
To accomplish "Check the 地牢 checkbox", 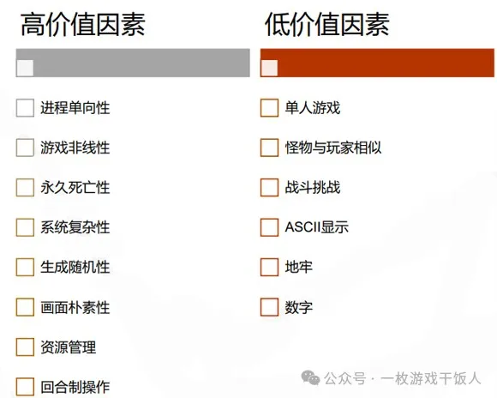I will pyautogui.click(x=269, y=267).
